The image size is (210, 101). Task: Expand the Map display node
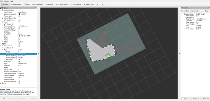point(1,44)
